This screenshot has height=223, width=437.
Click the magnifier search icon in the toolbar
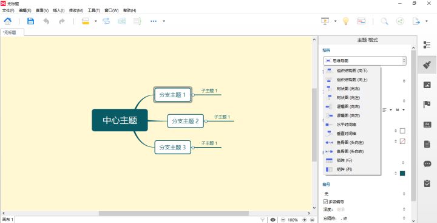point(385,21)
